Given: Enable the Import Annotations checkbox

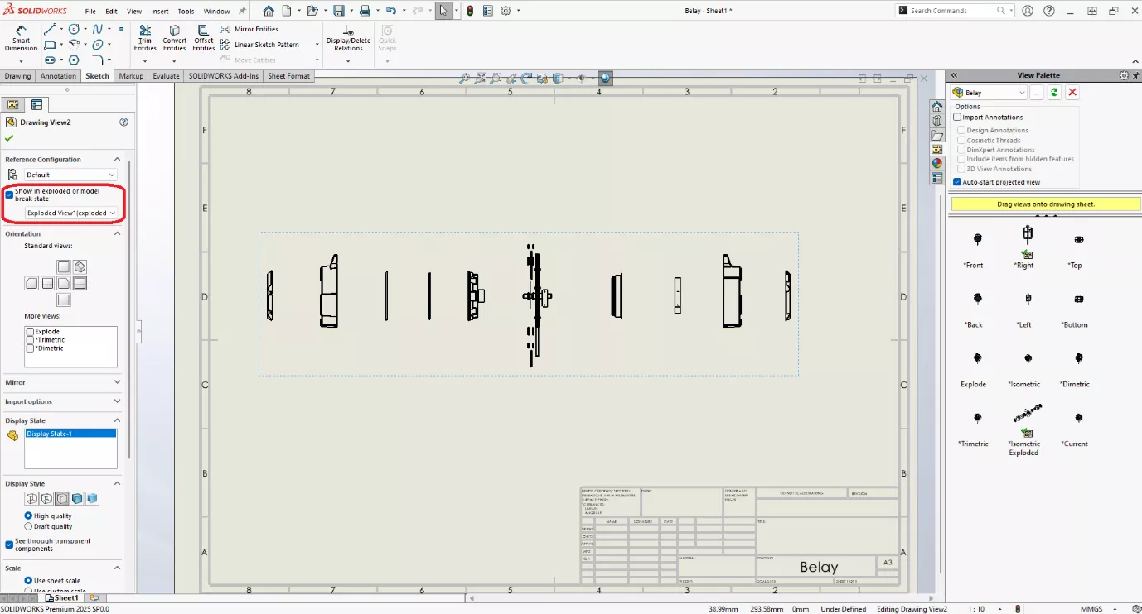Looking at the screenshot, I should (x=958, y=118).
